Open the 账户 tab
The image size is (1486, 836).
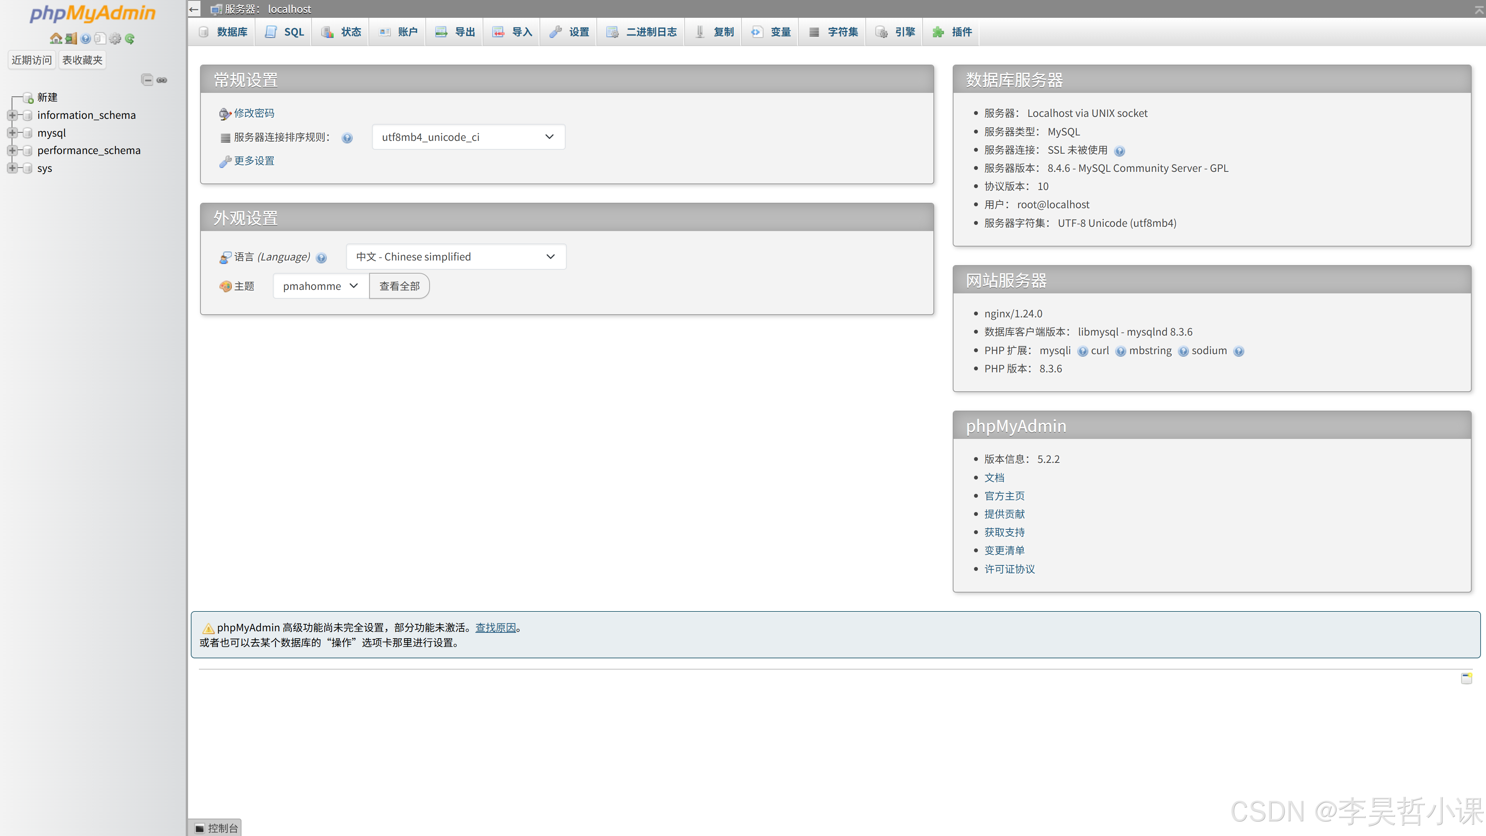398,32
